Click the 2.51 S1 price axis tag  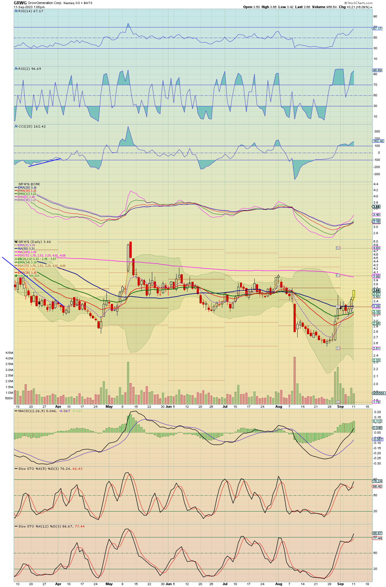(x=376, y=348)
